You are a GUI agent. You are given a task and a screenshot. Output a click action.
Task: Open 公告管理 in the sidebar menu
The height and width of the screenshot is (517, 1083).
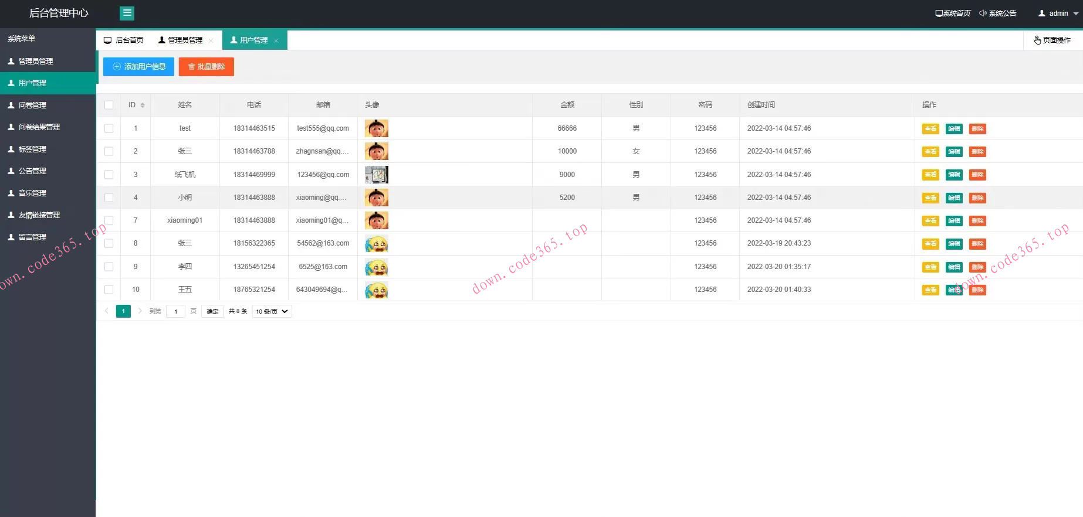(x=48, y=171)
